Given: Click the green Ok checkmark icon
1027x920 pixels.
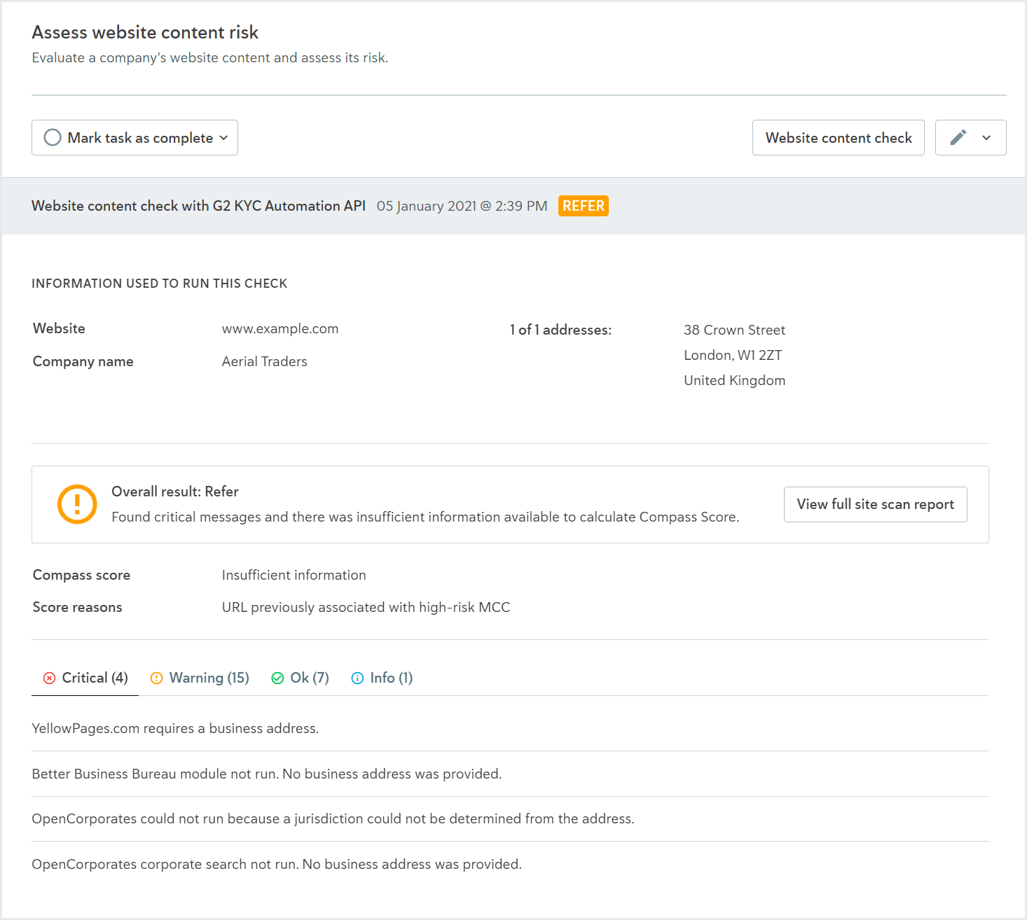Looking at the screenshot, I should [277, 678].
